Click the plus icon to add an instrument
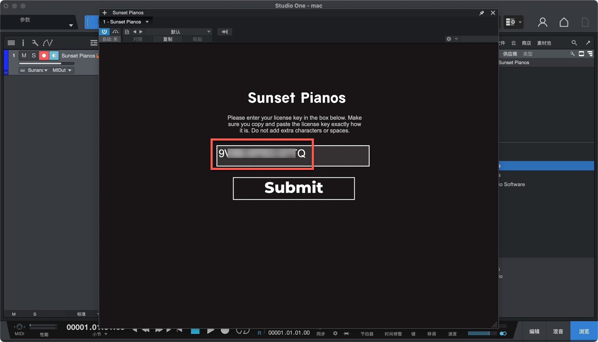The height and width of the screenshot is (342, 598). pyautogui.click(x=105, y=13)
